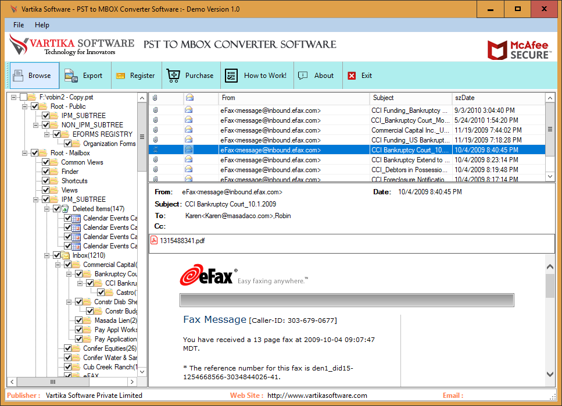
Task: Collapse the Inbox(1210) node
Action: click(x=47, y=255)
